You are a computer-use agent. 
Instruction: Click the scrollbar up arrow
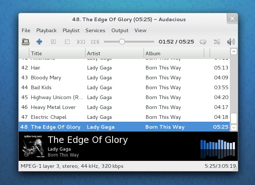coord(234,52)
